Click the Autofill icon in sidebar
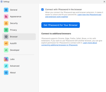The image size is (106, 92). tap(6, 43)
